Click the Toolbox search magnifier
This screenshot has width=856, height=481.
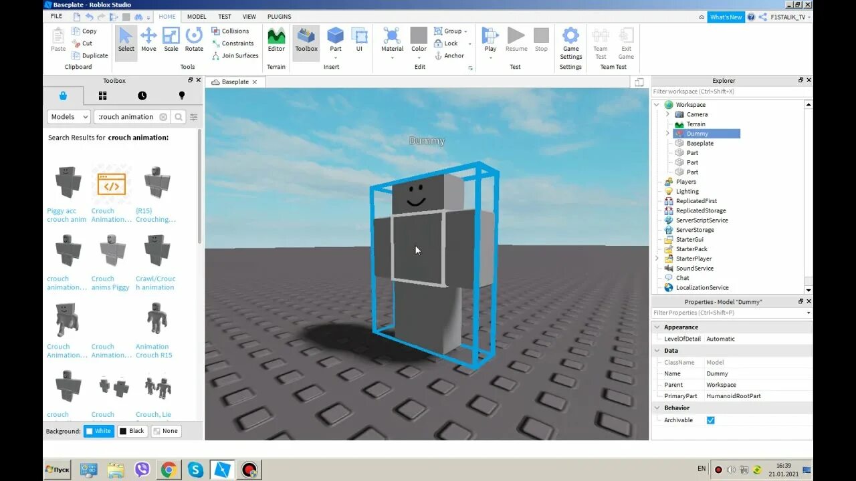[179, 117]
